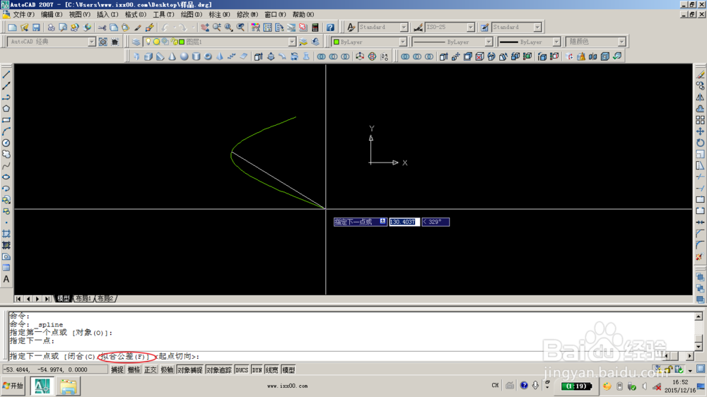Open the 修改(M) menu
The height and width of the screenshot is (397, 707).
[x=247, y=15]
